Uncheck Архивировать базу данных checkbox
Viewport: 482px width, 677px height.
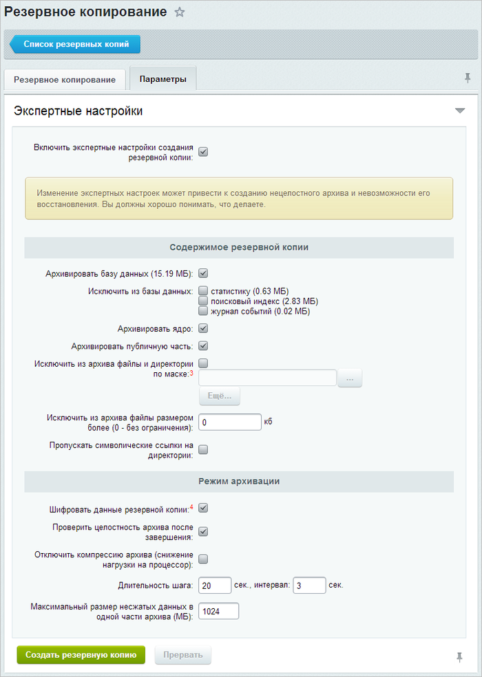[203, 273]
